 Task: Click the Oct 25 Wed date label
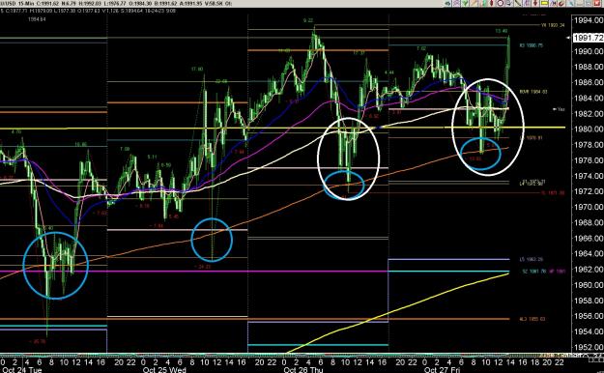pos(164,370)
